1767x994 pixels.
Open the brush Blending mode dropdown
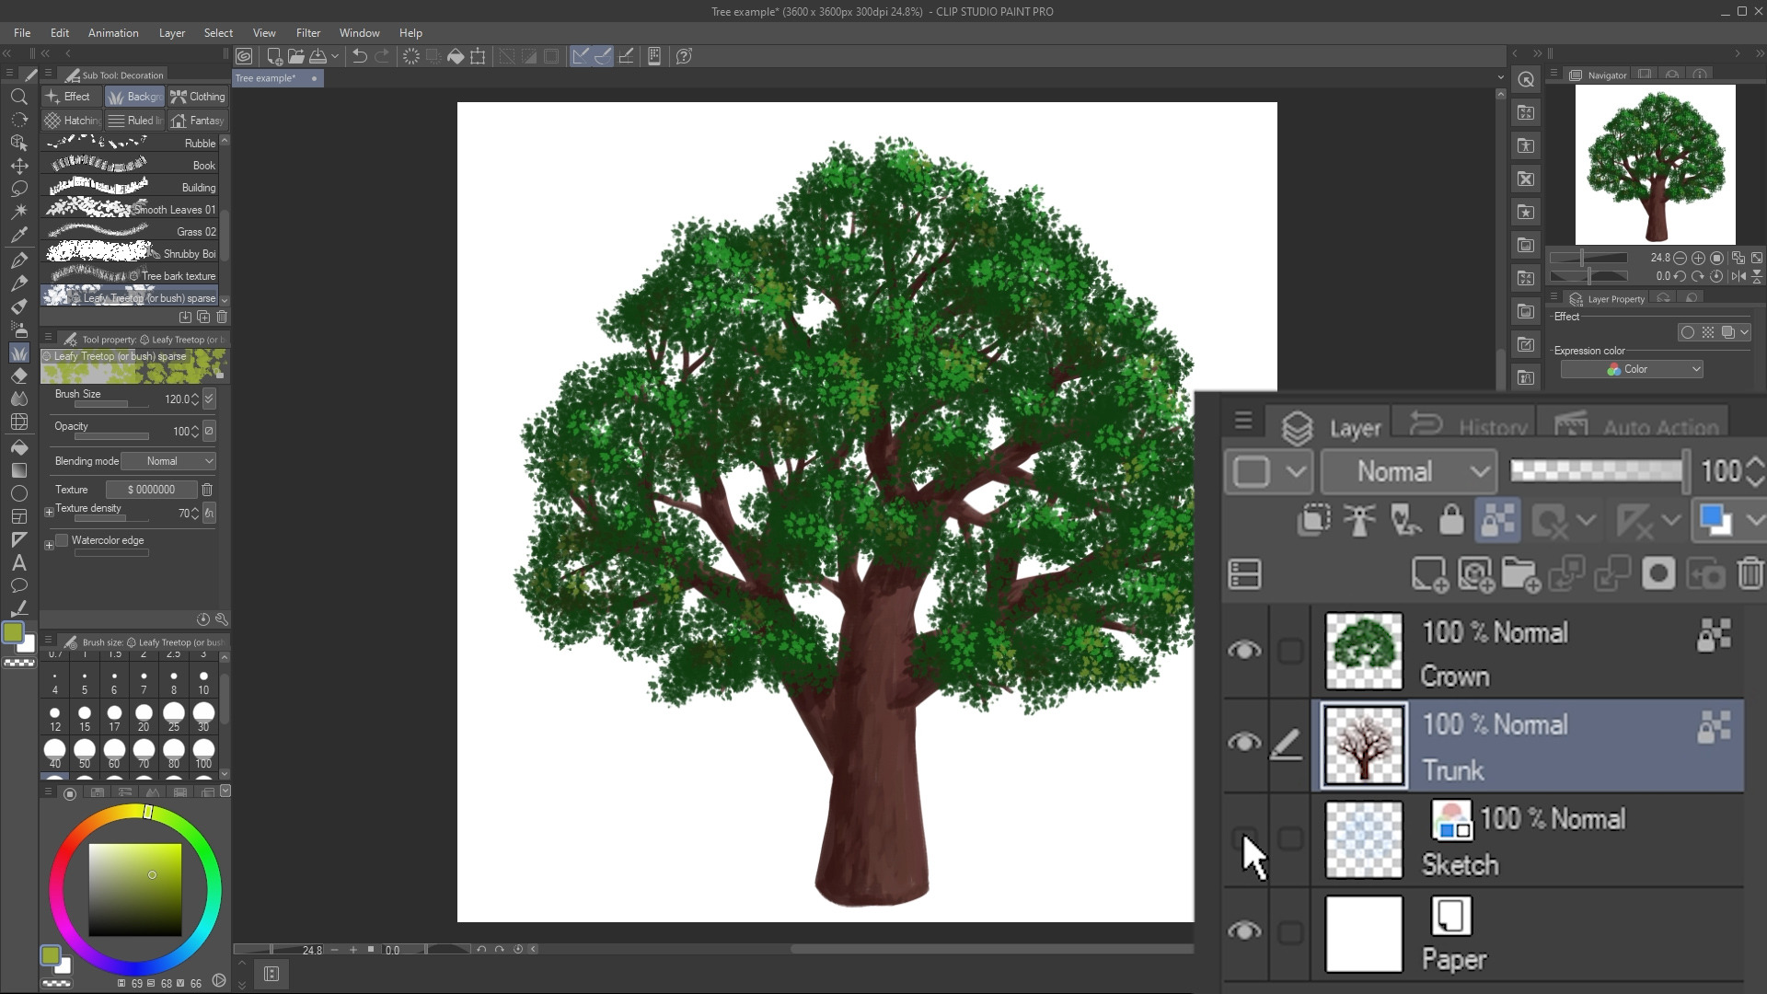tap(169, 461)
